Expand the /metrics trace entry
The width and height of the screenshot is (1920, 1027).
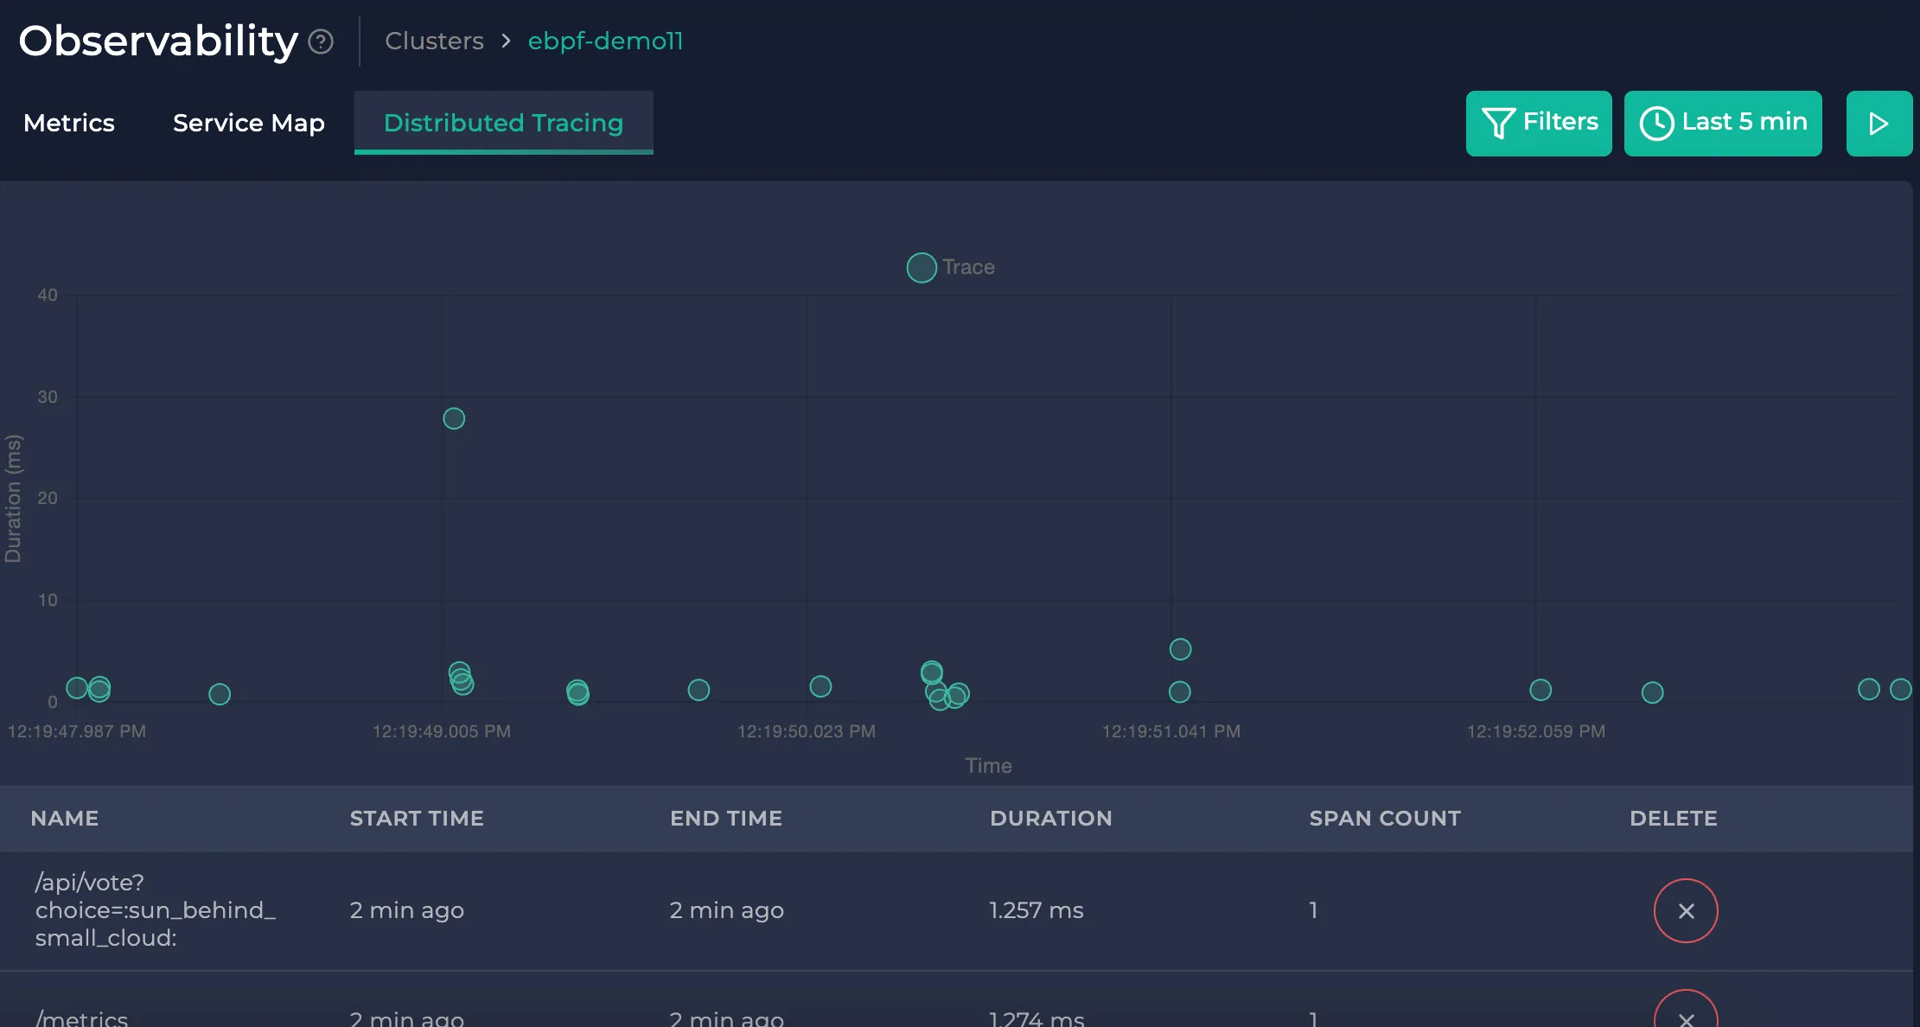point(81,1016)
